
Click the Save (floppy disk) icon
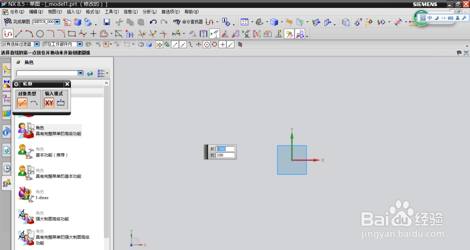106,22
